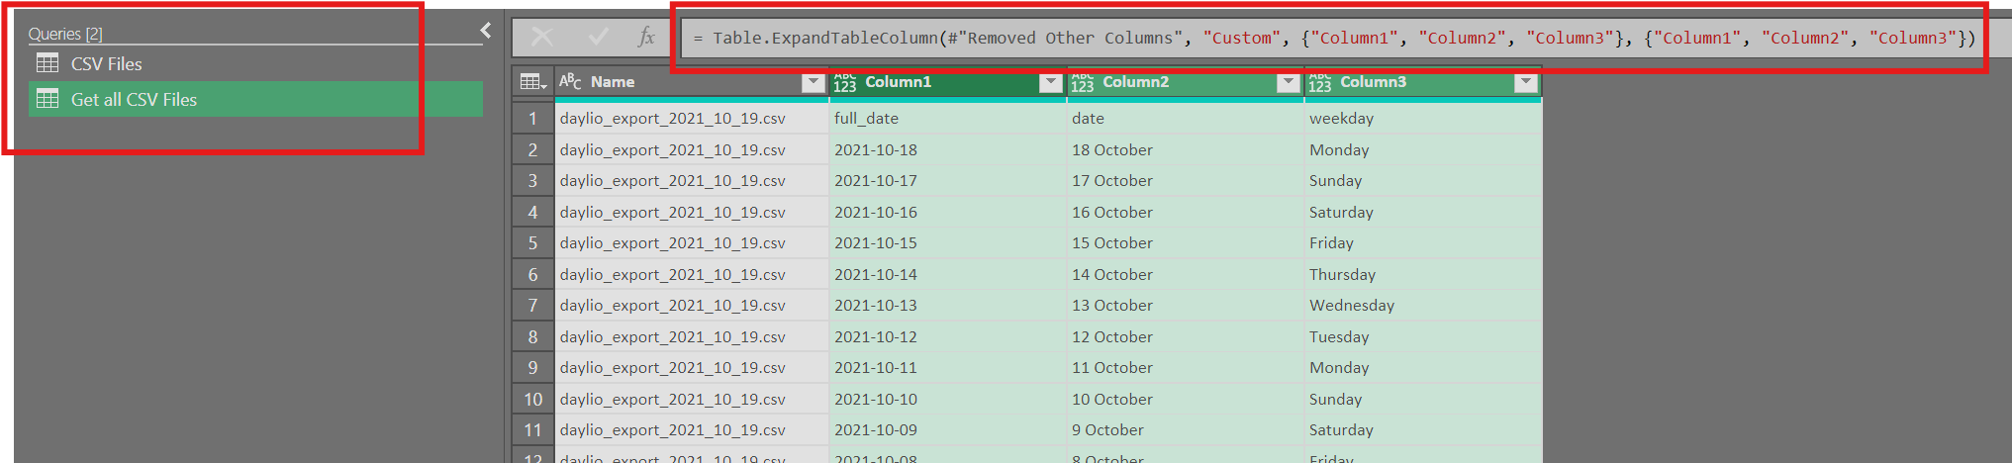Select row number 10
This screenshot has height=463, width=2012.
pos(532,400)
